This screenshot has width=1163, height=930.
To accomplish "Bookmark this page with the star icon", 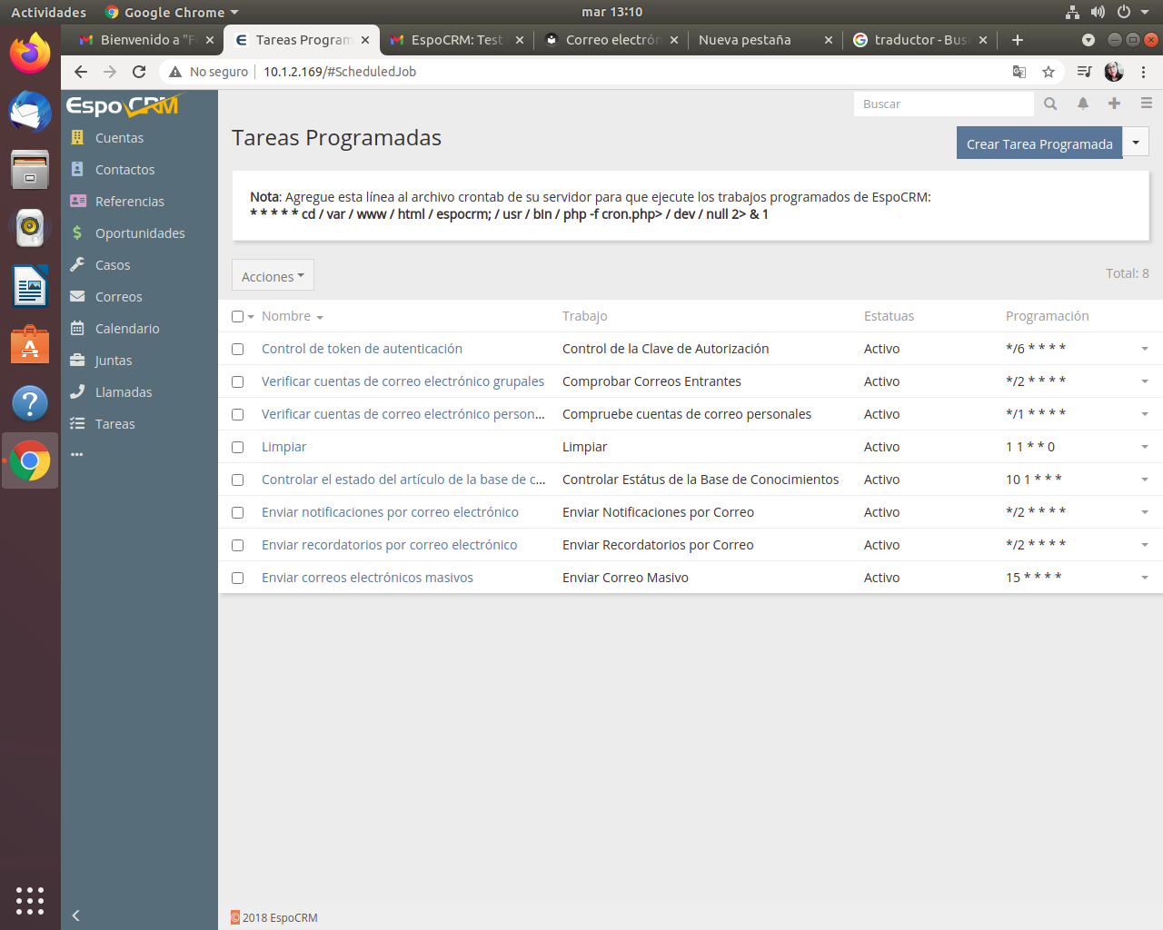I will click(x=1049, y=72).
